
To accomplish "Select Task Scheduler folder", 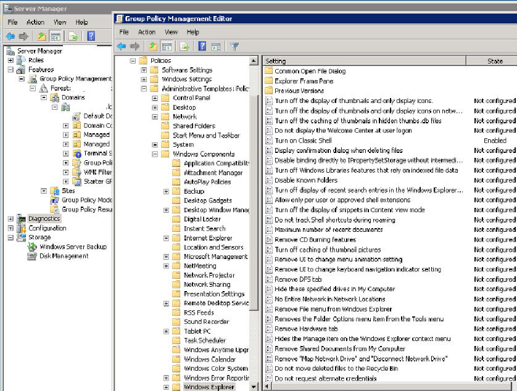I will pos(205,340).
